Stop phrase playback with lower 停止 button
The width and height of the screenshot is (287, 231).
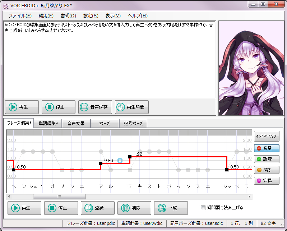pos(61,208)
